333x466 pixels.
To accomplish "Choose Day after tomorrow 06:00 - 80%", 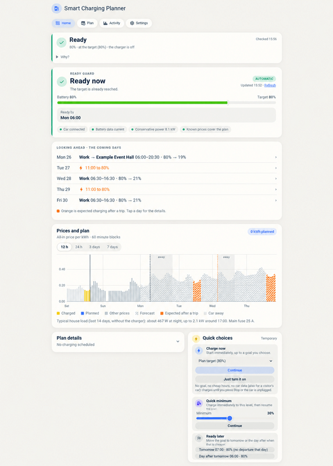I will click(x=235, y=456).
